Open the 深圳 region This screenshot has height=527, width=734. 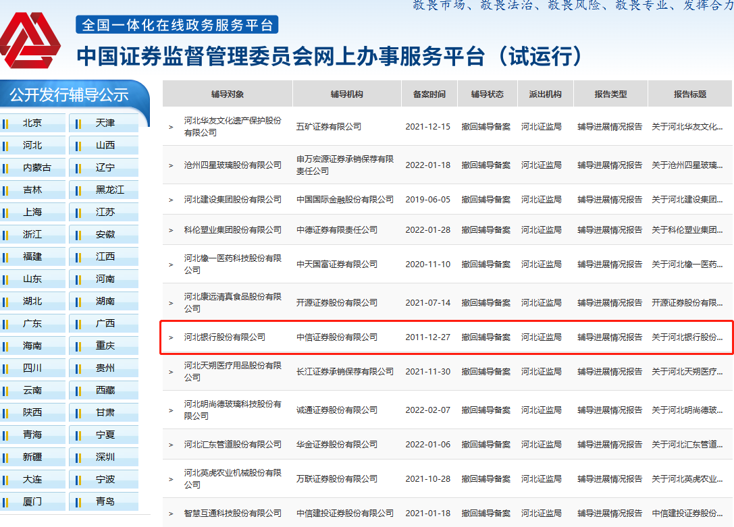point(104,457)
